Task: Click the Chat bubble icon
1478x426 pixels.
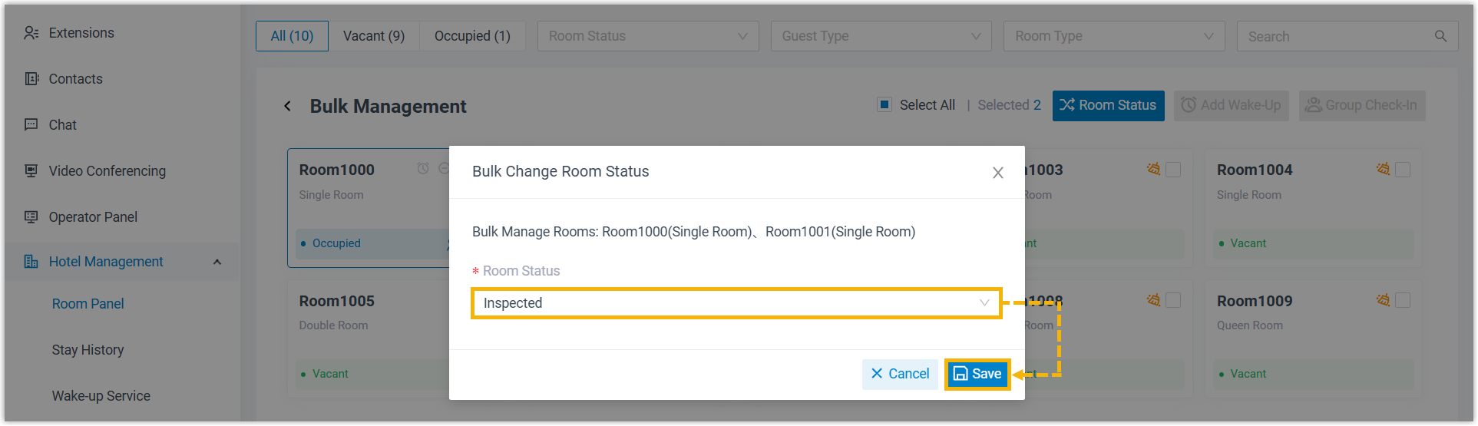Action: click(31, 124)
